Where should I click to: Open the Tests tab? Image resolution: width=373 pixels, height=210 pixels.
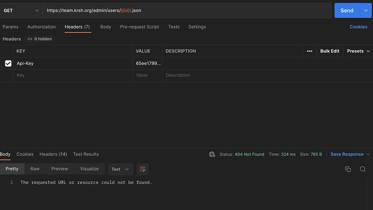click(174, 27)
